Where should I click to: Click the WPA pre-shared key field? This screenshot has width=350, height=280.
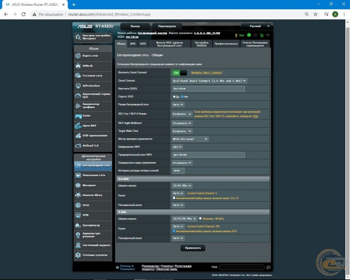[208, 155]
